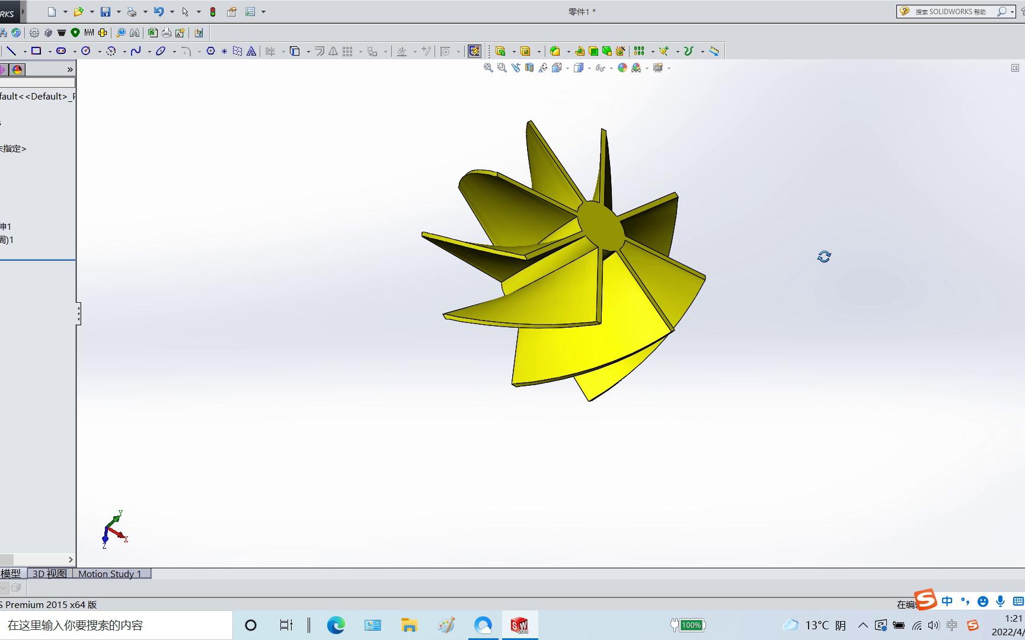1025x640 pixels.
Task: Click the Linear Pattern feature icon
Action: point(639,51)
